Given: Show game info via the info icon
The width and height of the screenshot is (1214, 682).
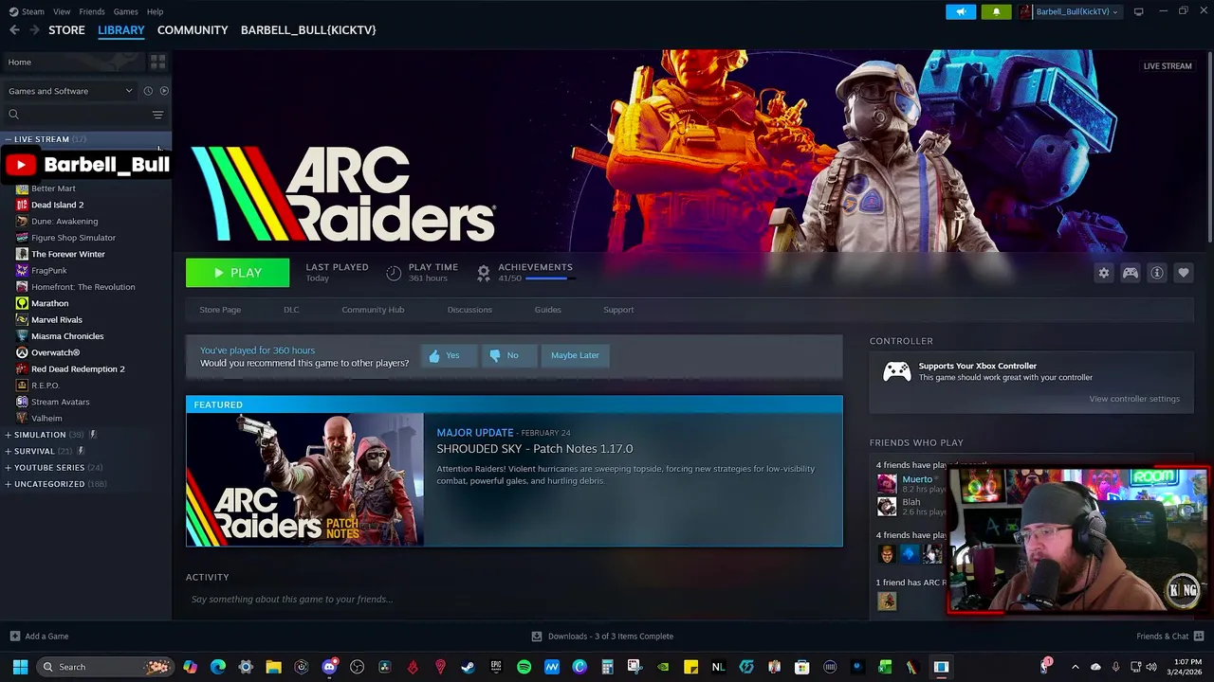Looking at the screenshot, I should 1157,273.
